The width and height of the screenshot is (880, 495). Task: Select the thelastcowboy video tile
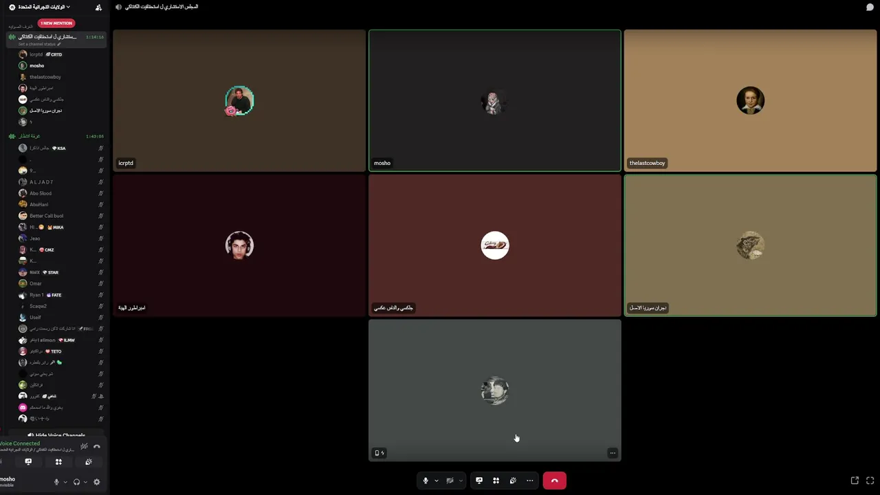coord(750,100)
